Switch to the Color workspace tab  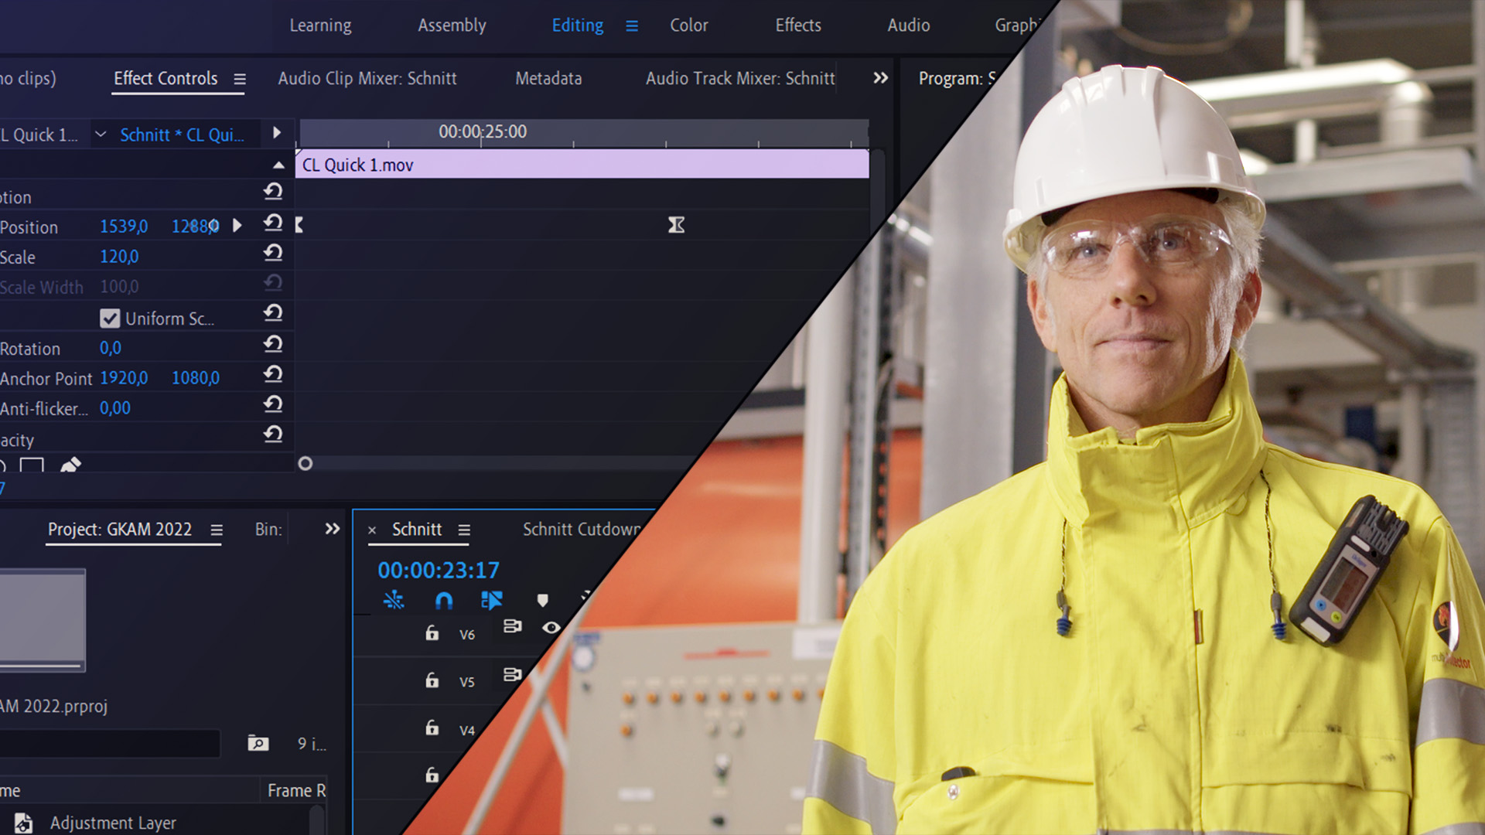(x=688, y=26)
